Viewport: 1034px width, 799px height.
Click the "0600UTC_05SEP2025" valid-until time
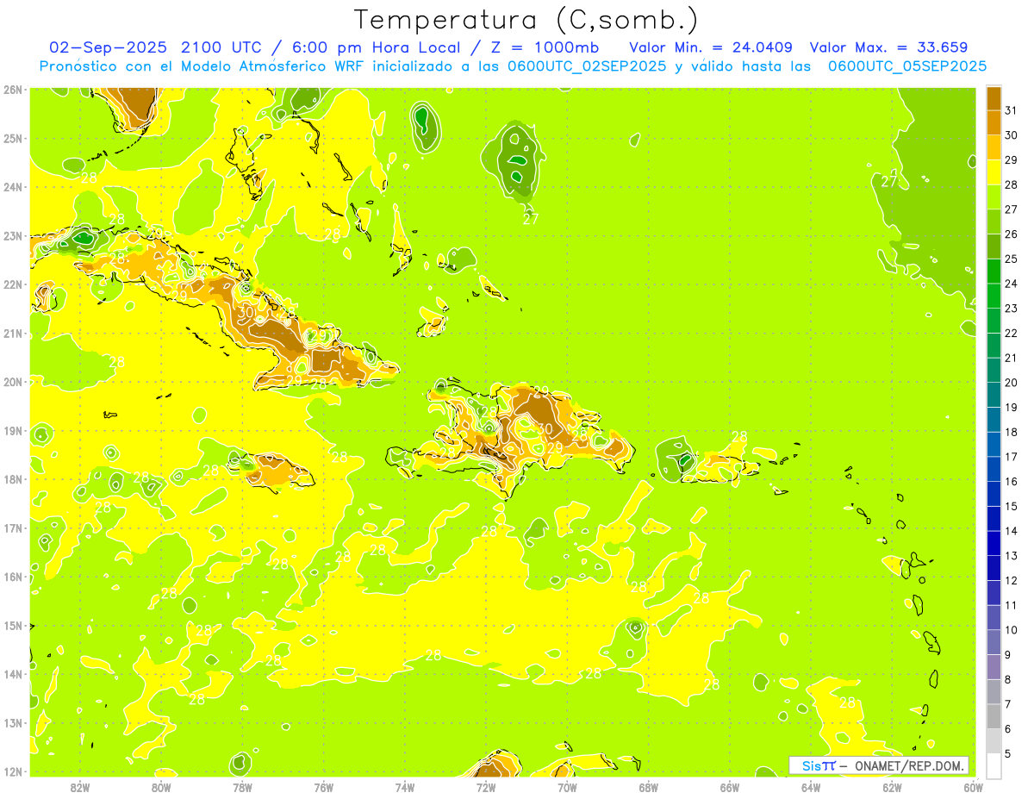pos(906,66)
